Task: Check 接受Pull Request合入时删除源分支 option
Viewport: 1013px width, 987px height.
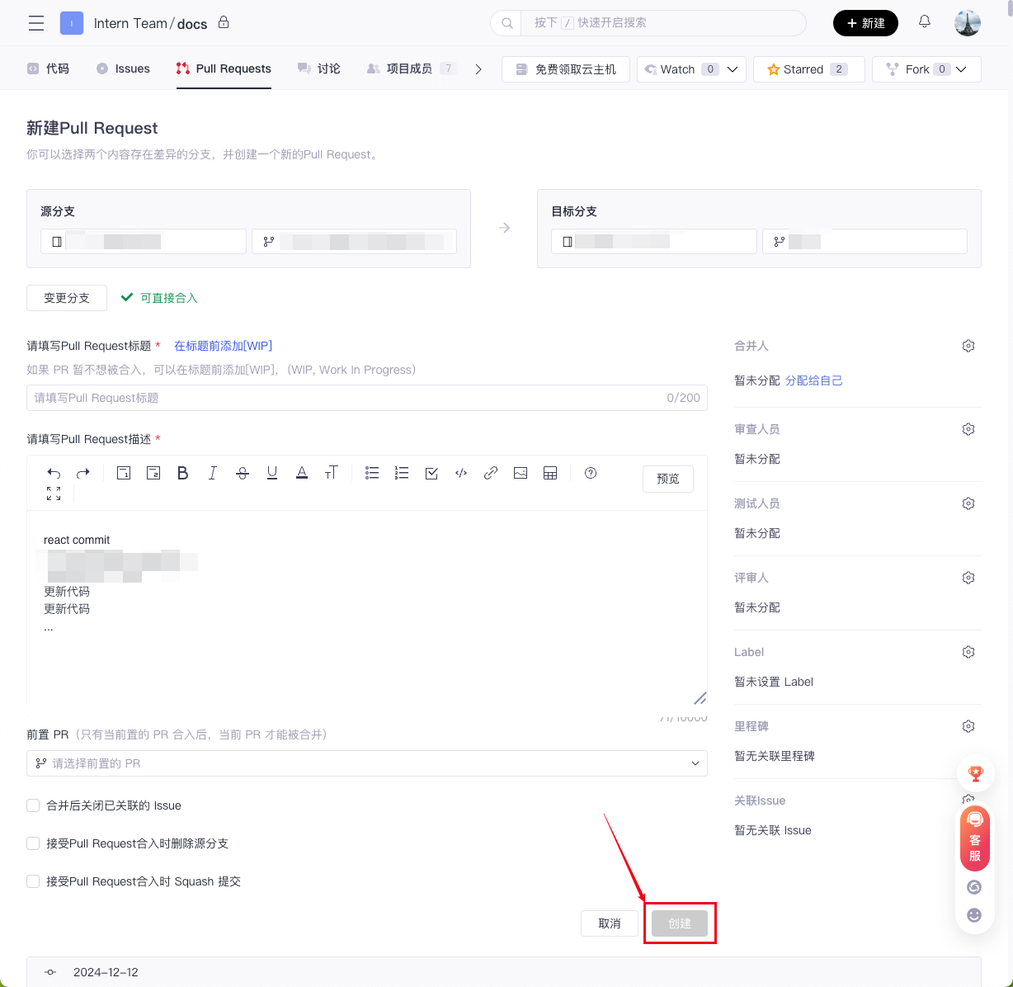Action: 34,843
